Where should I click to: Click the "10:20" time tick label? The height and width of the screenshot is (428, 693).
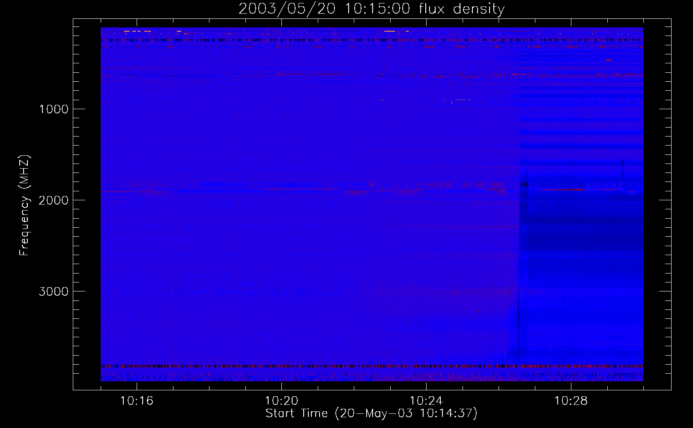[x=281, y=401]
